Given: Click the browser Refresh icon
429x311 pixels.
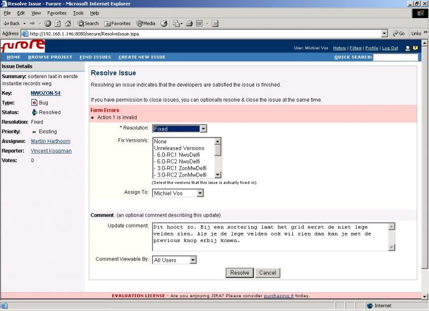Looking at the screenshot, I should tap(58, 24).
